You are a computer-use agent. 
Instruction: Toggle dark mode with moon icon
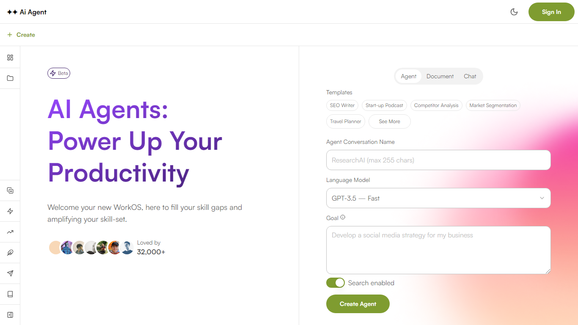(x=514, y=12)
